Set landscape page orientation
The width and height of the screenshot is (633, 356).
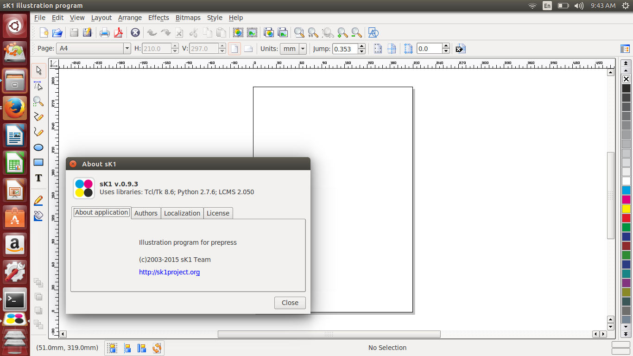click(248, 48)
